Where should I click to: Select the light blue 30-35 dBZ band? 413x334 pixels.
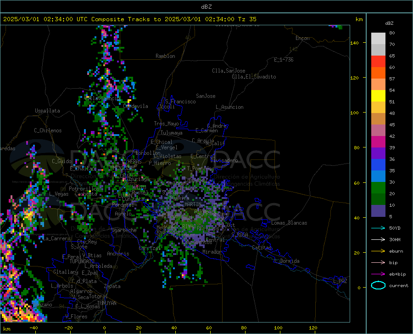[378, 176]
